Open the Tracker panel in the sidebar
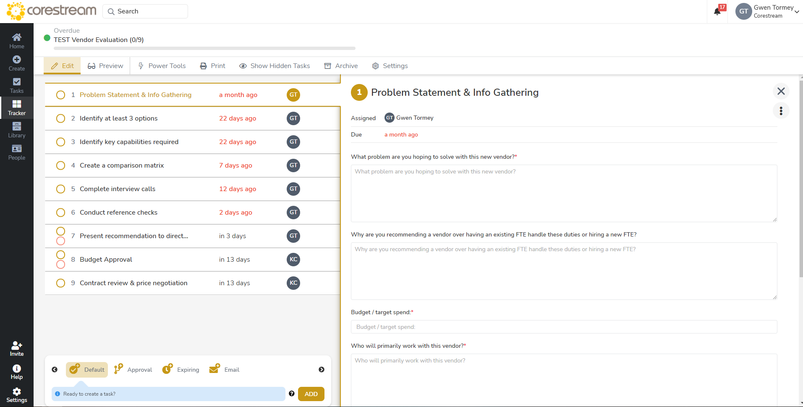 point(17,108)
